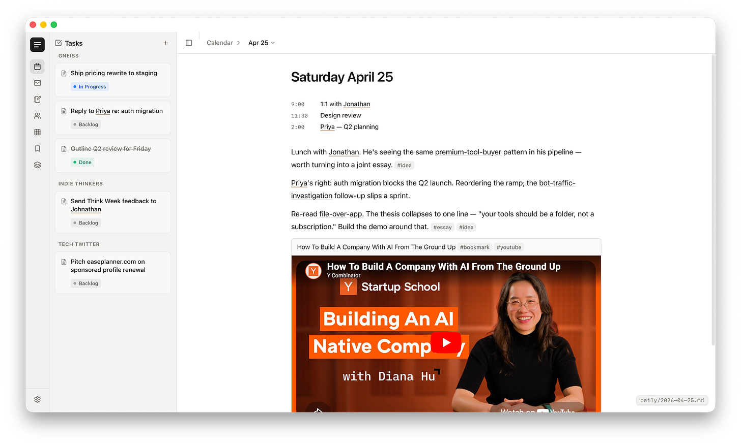
Task: Click the 9:00 time entry
Action: pos(298,104)
